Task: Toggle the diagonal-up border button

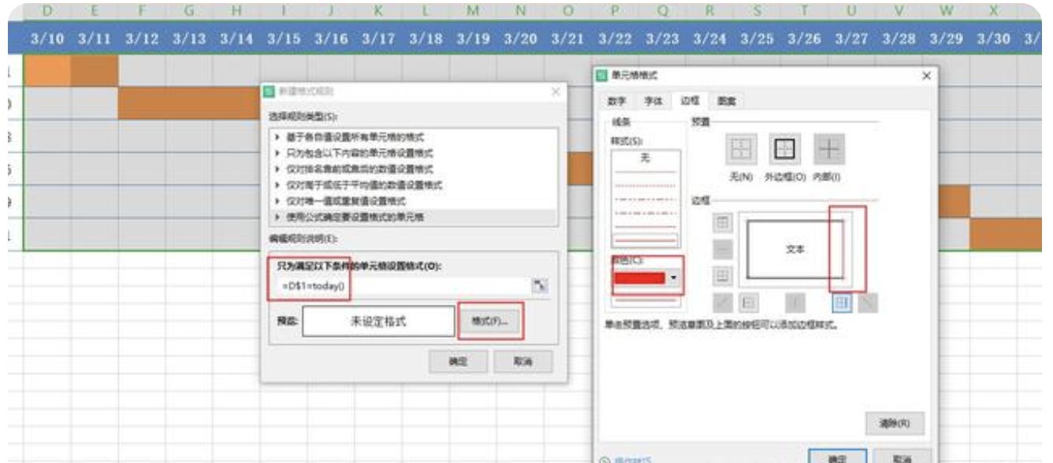Action: [723, 303]
